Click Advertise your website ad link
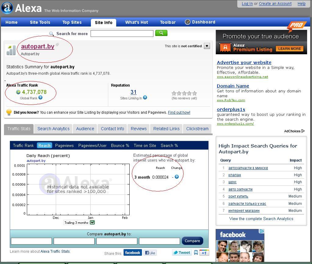 point(244,62)
